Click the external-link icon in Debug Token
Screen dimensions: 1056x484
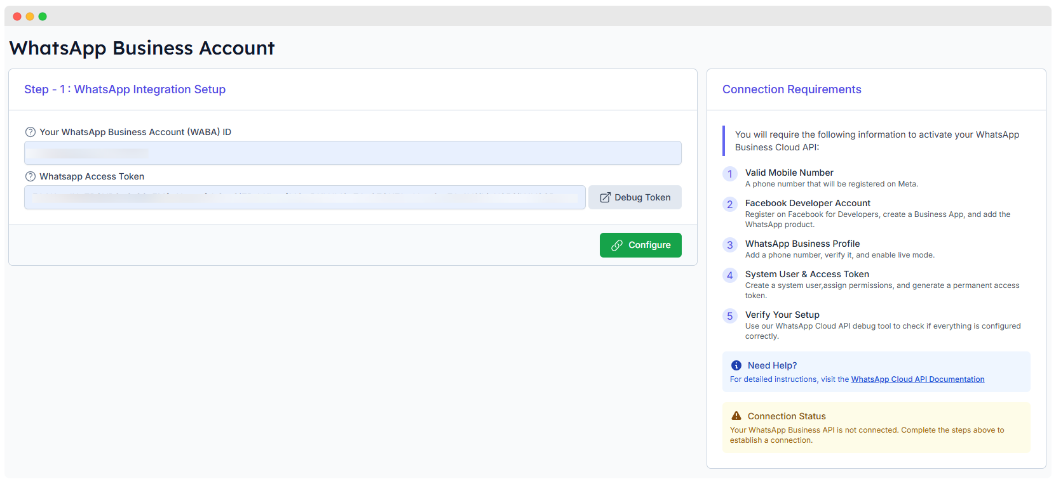click(x=606, y=197)
